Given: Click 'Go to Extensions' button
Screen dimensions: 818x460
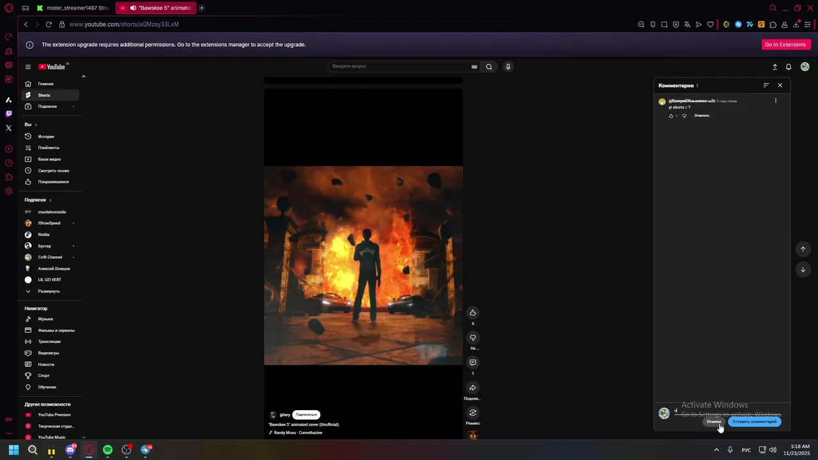Looking at the screenshot, I should [785, 45].
